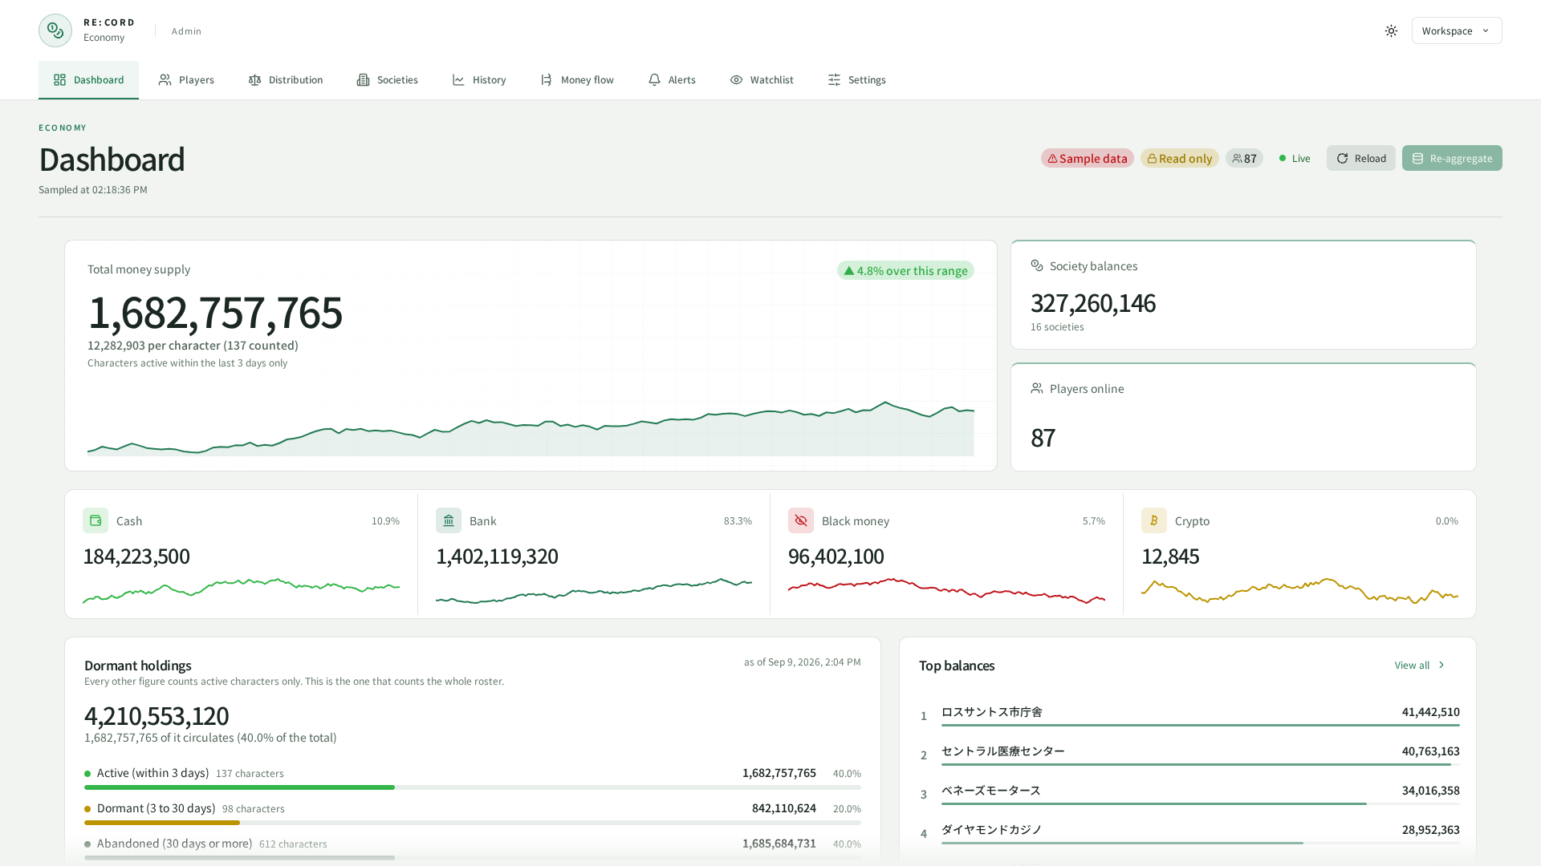Image resolution: width=1541 pixels, height=866 pixels.
Task: Click the Black money hidden-eye icon
Action: (801, 520)
